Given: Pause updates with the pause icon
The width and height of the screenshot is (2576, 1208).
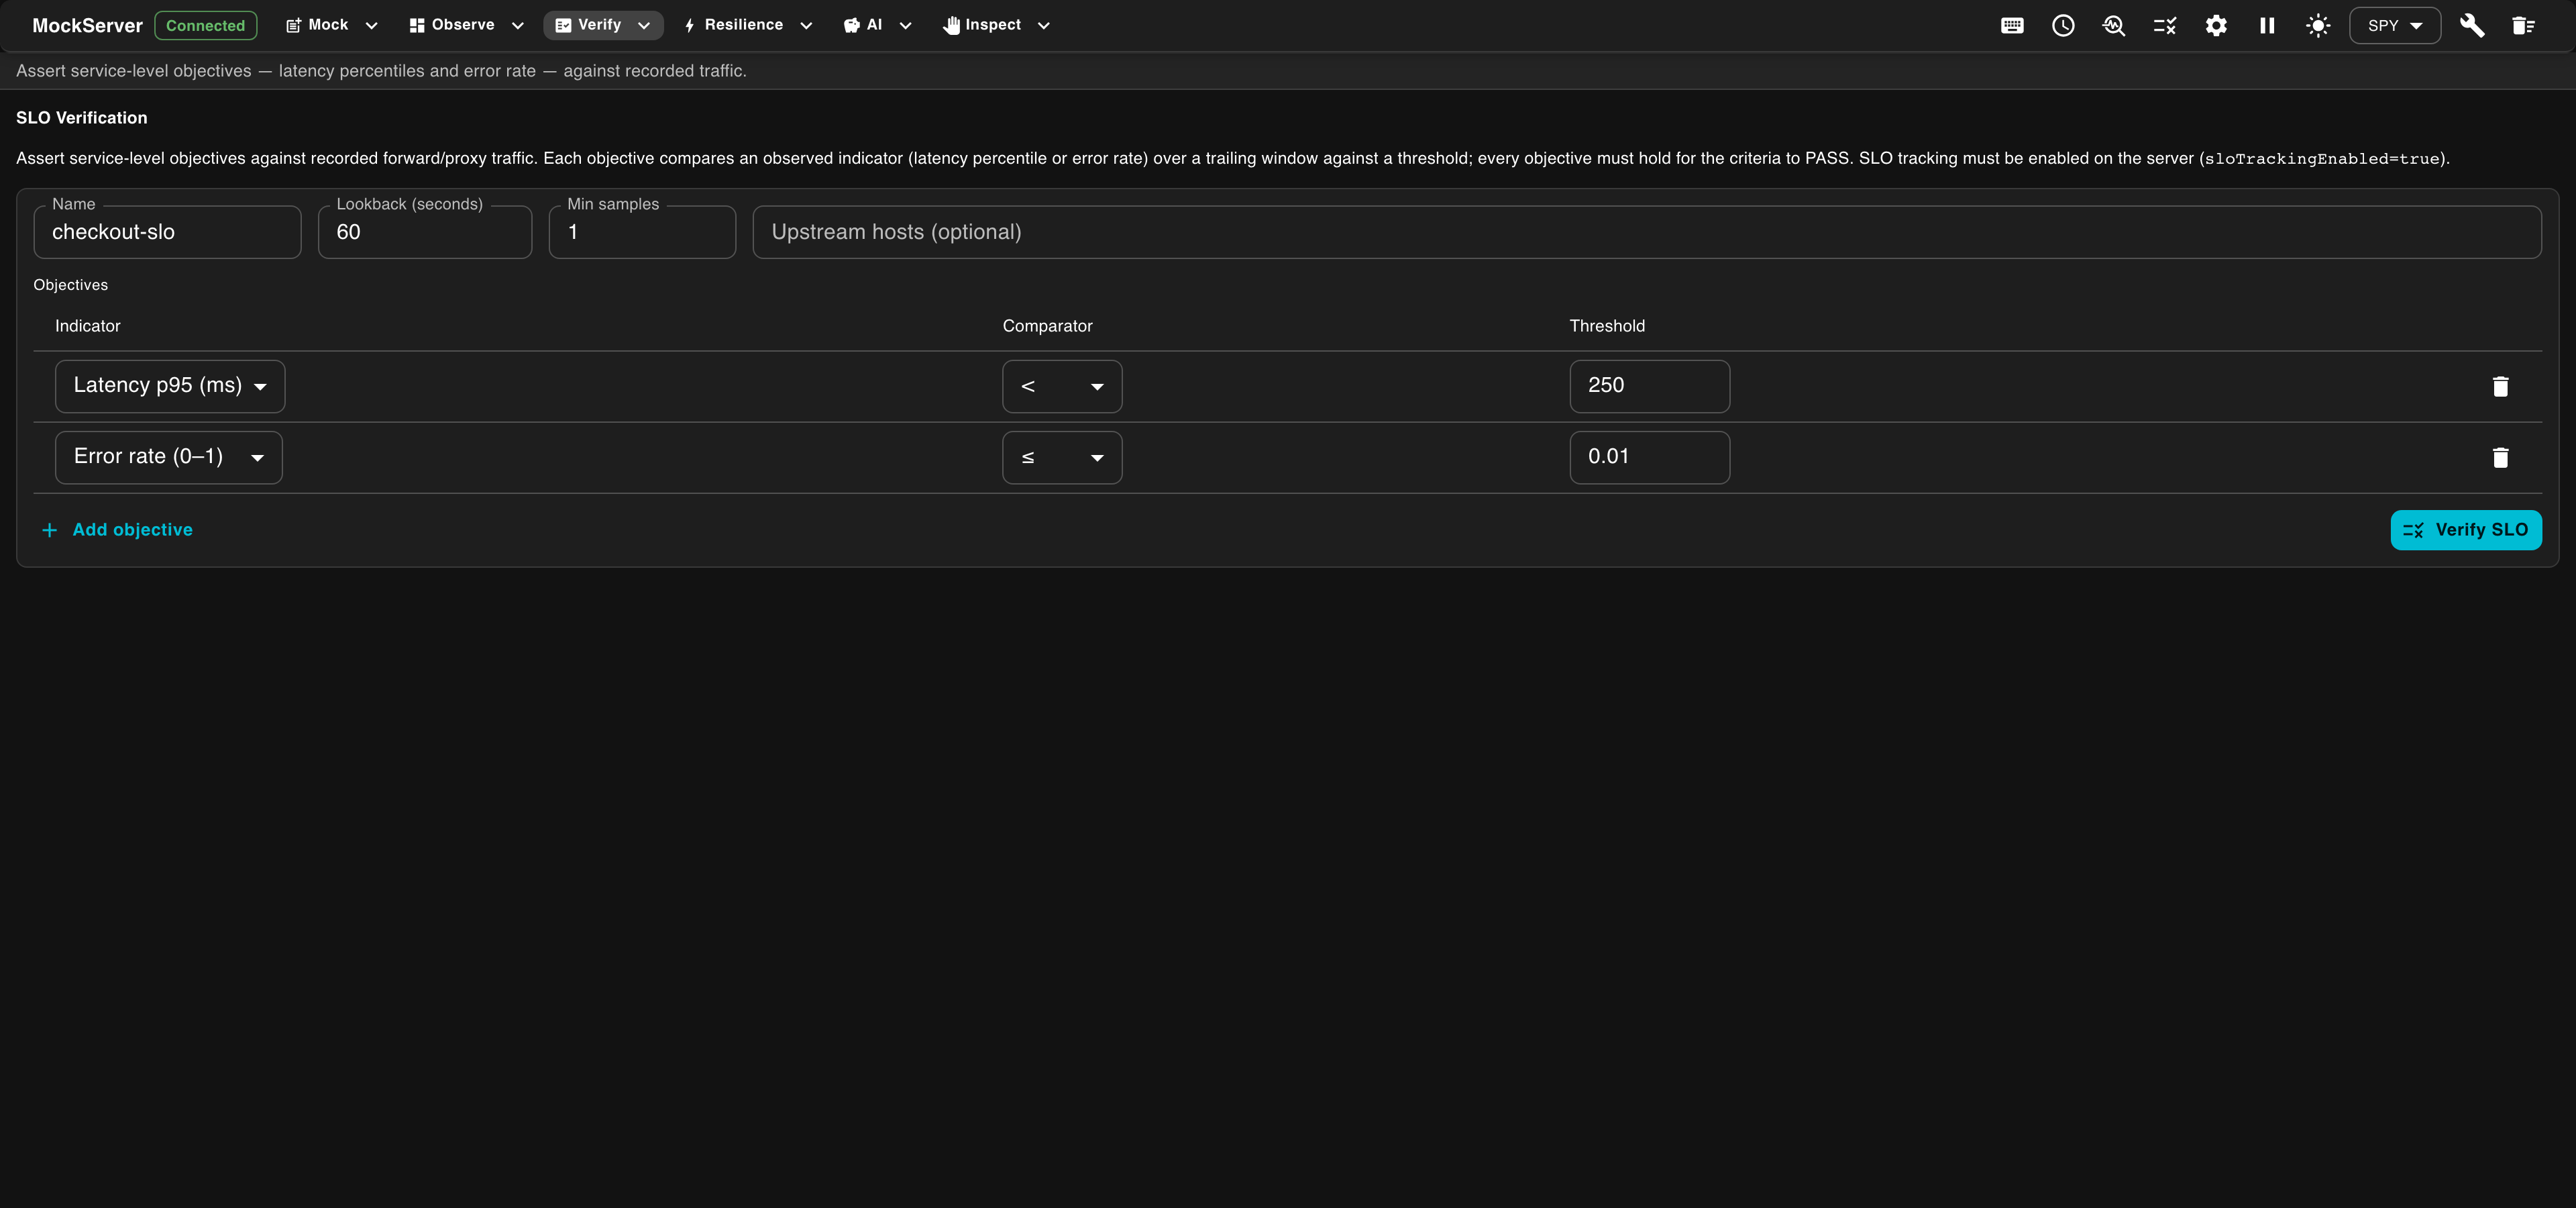Looking at the screenshot, I should point(2267,26).
